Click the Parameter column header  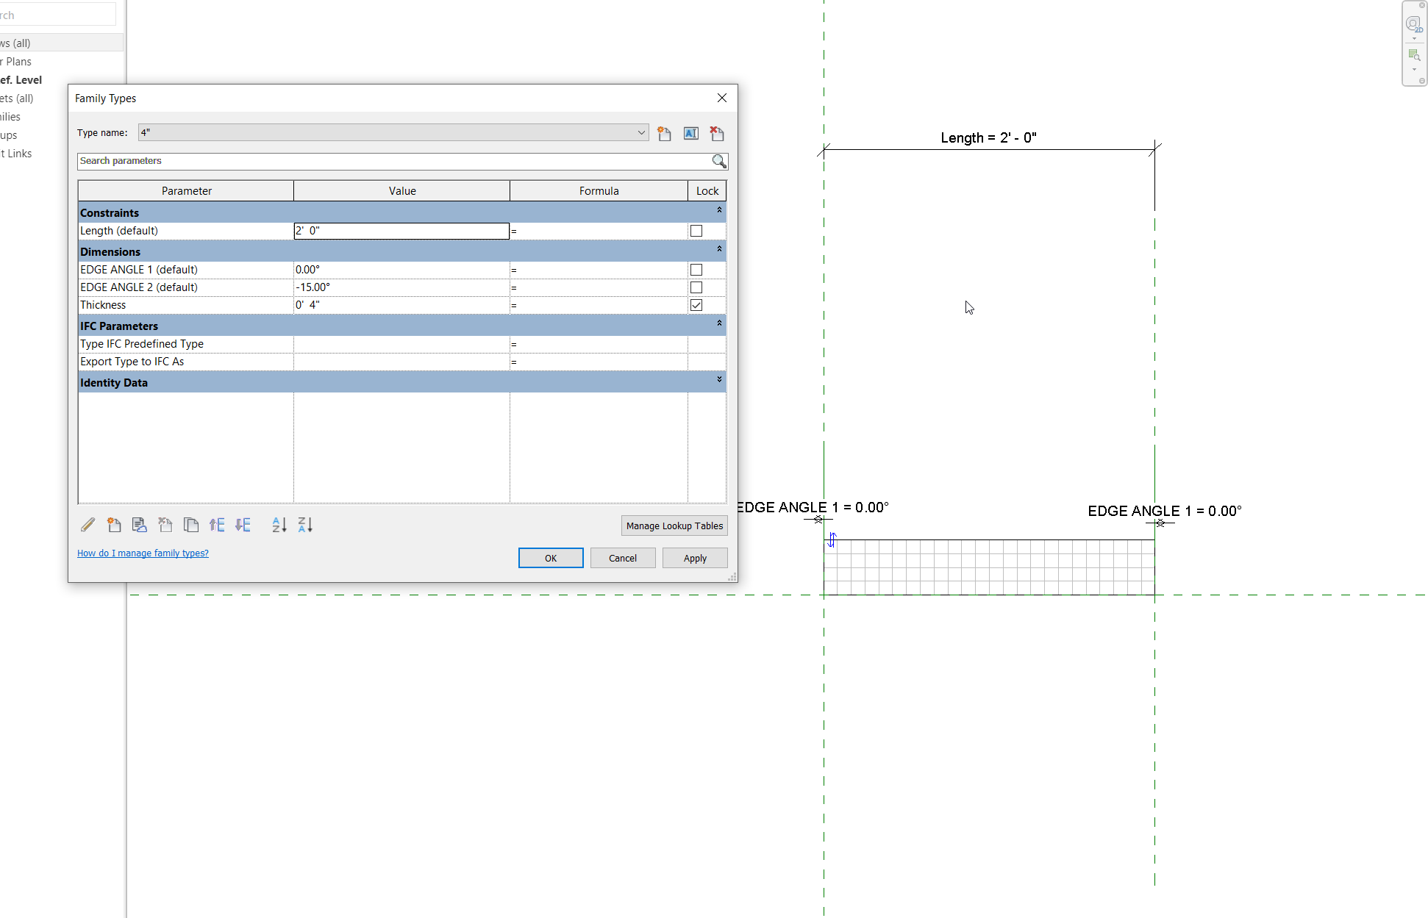point(186,191)
